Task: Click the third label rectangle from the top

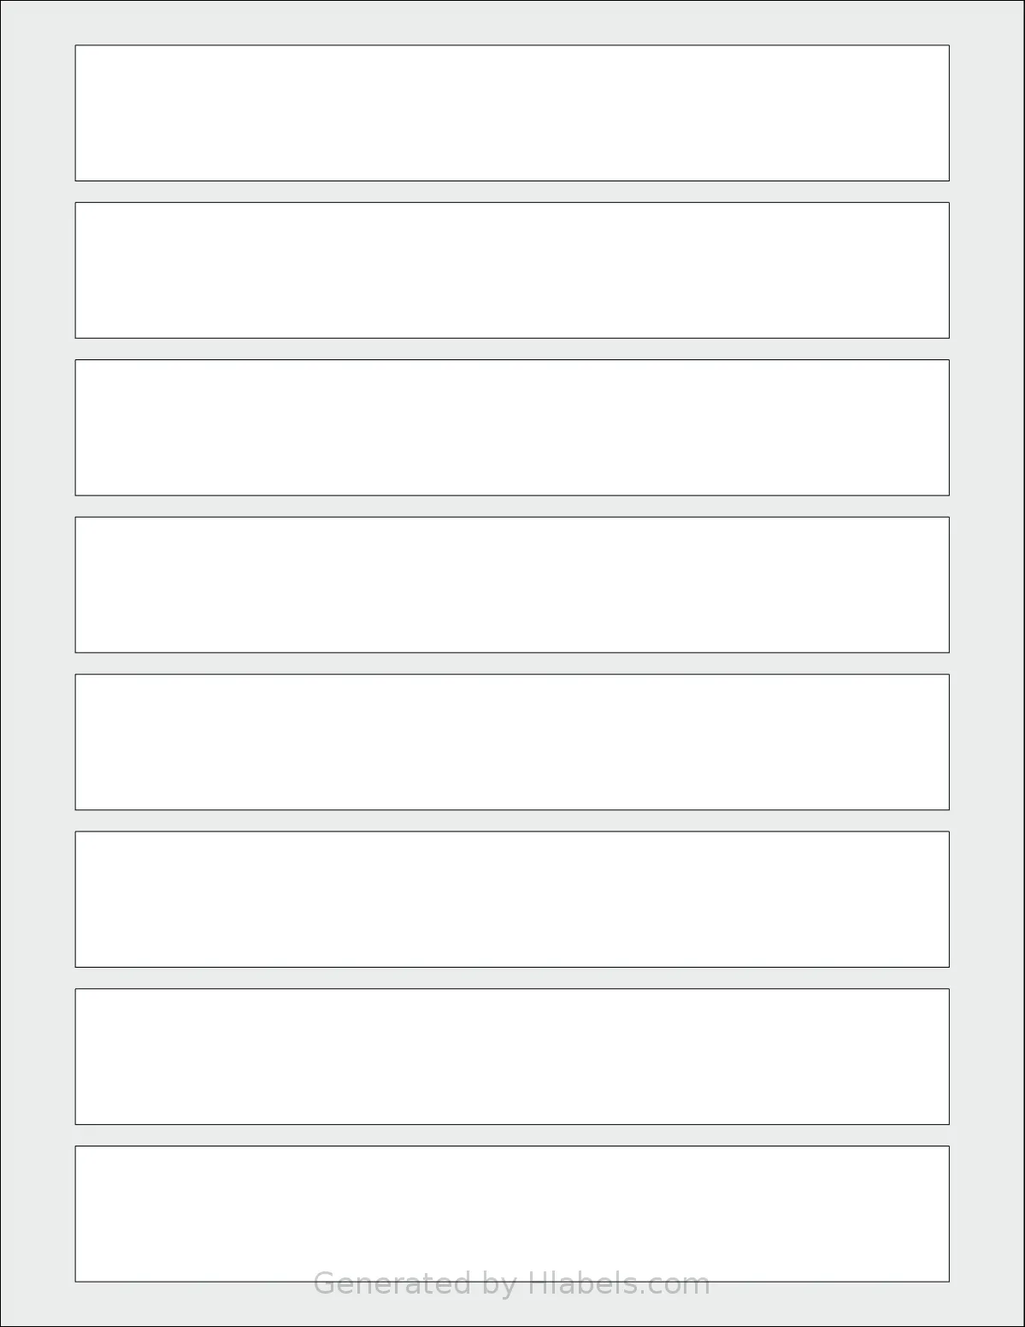Action: tap(512, 428)
